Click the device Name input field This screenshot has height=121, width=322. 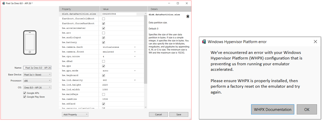pos(37,68)
